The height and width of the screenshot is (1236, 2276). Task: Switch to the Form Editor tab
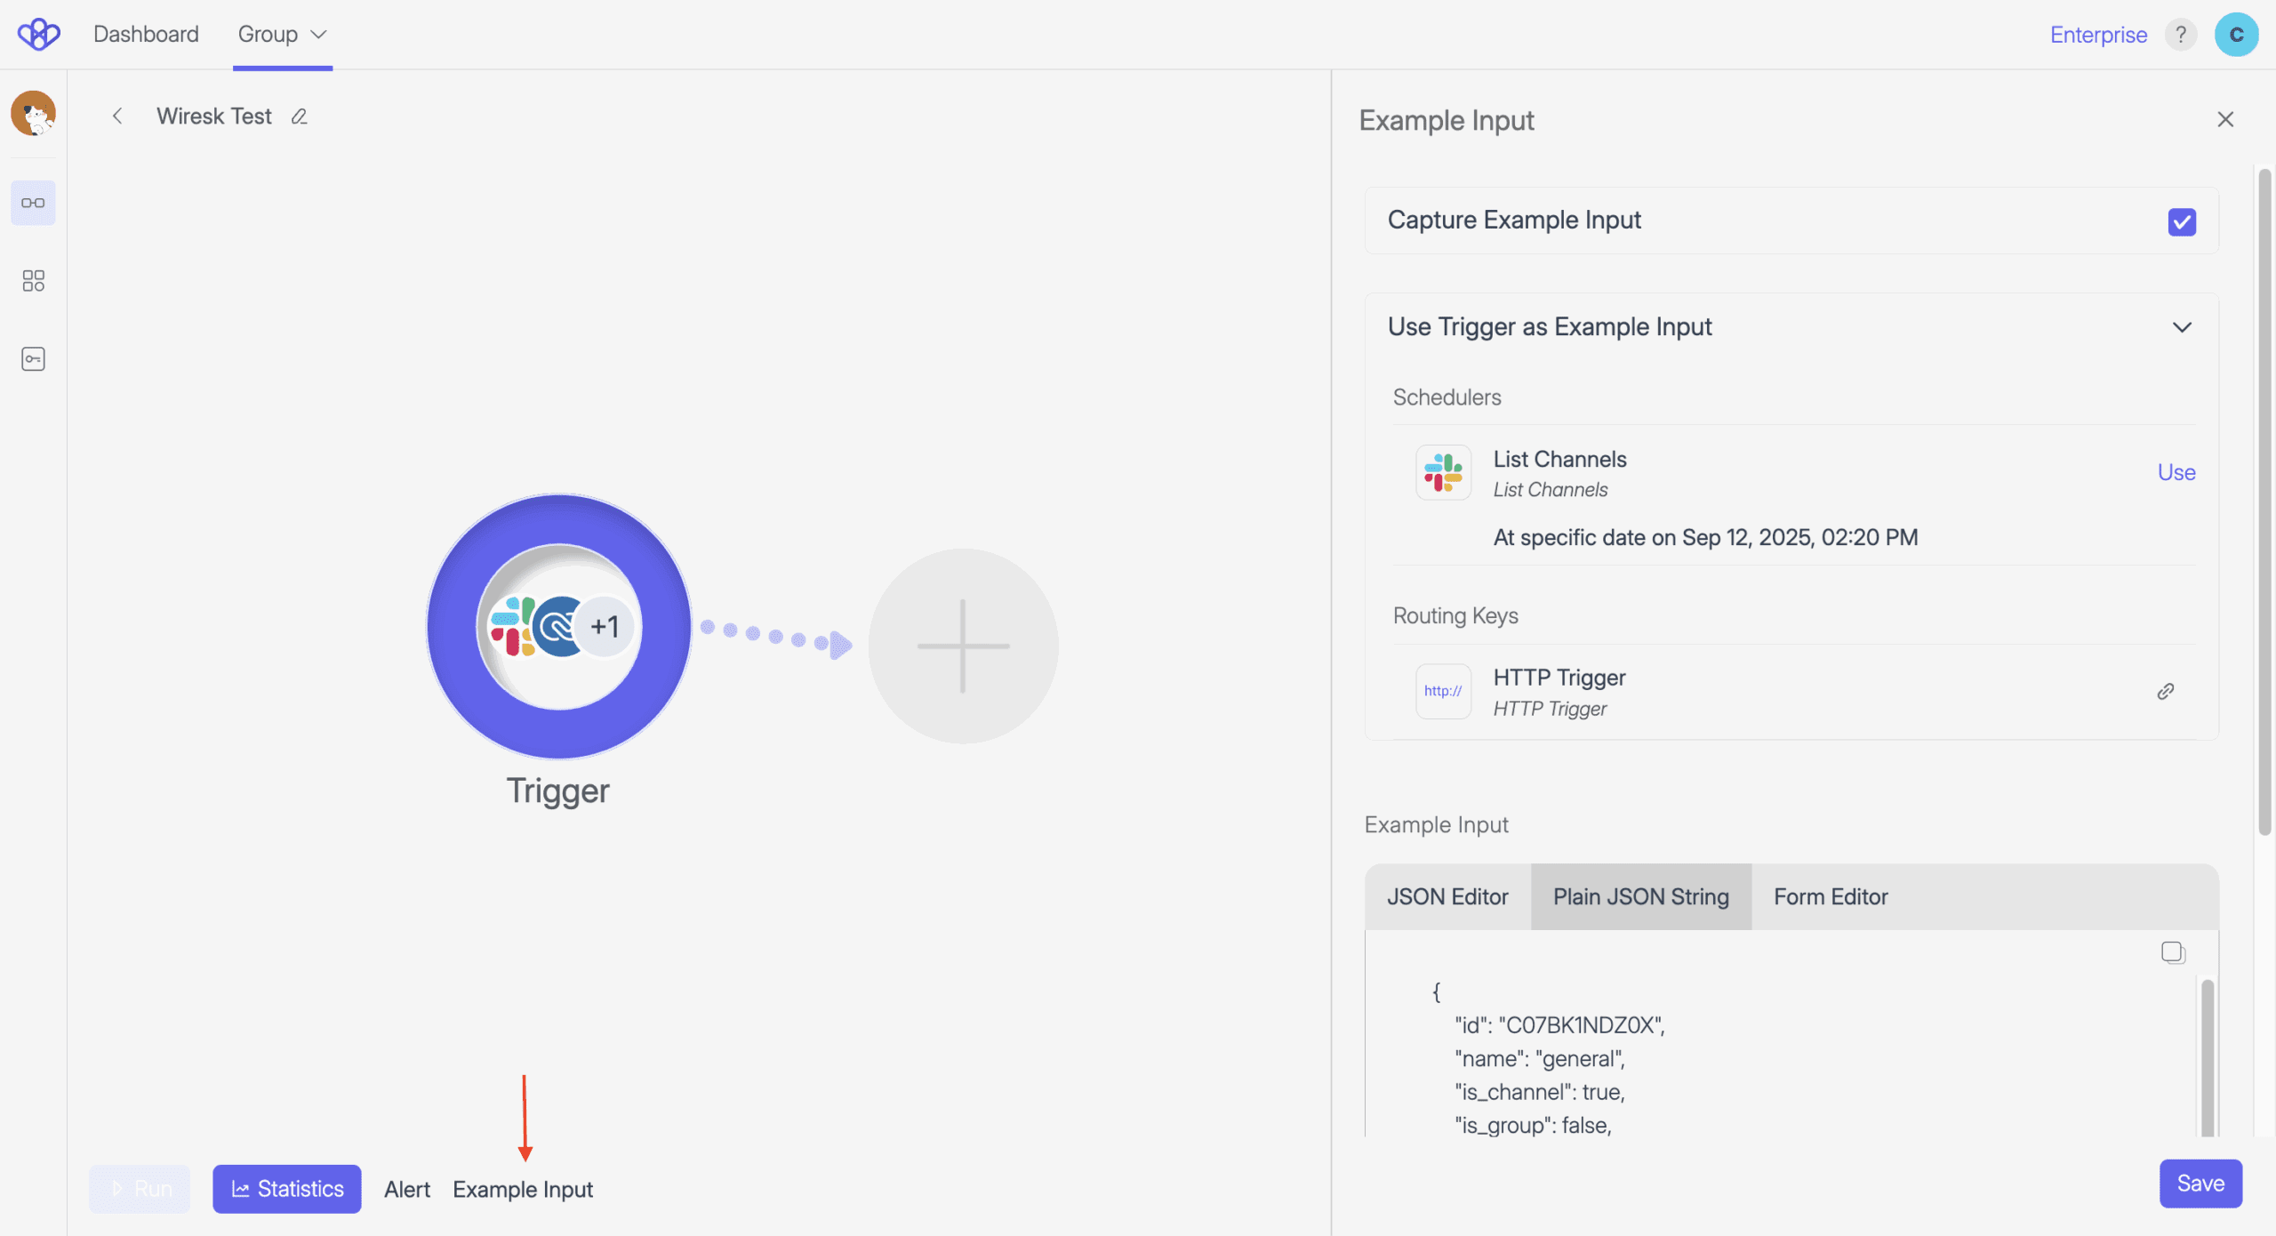click(x=1830, y=896)
